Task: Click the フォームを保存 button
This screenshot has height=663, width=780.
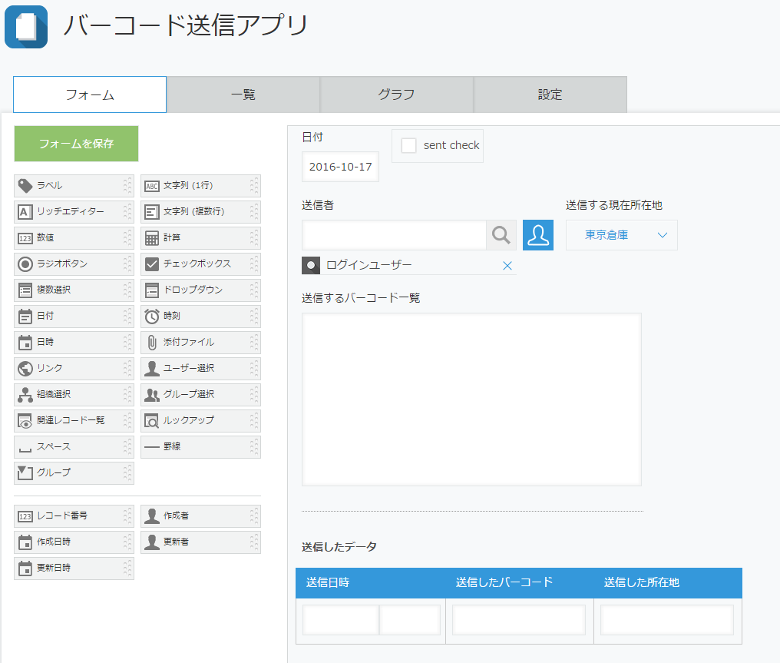Action: pos(76,144)
